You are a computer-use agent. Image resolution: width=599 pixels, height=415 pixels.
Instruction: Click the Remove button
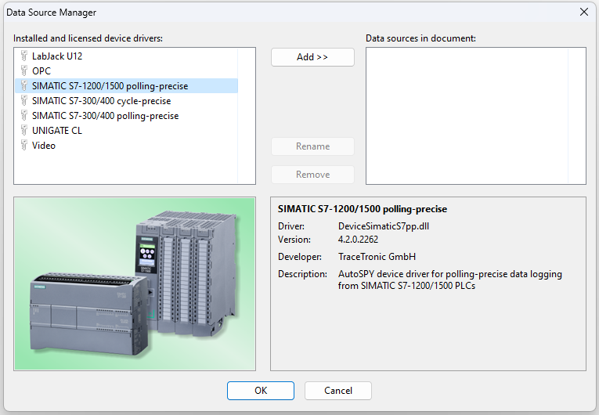[312, 175]
